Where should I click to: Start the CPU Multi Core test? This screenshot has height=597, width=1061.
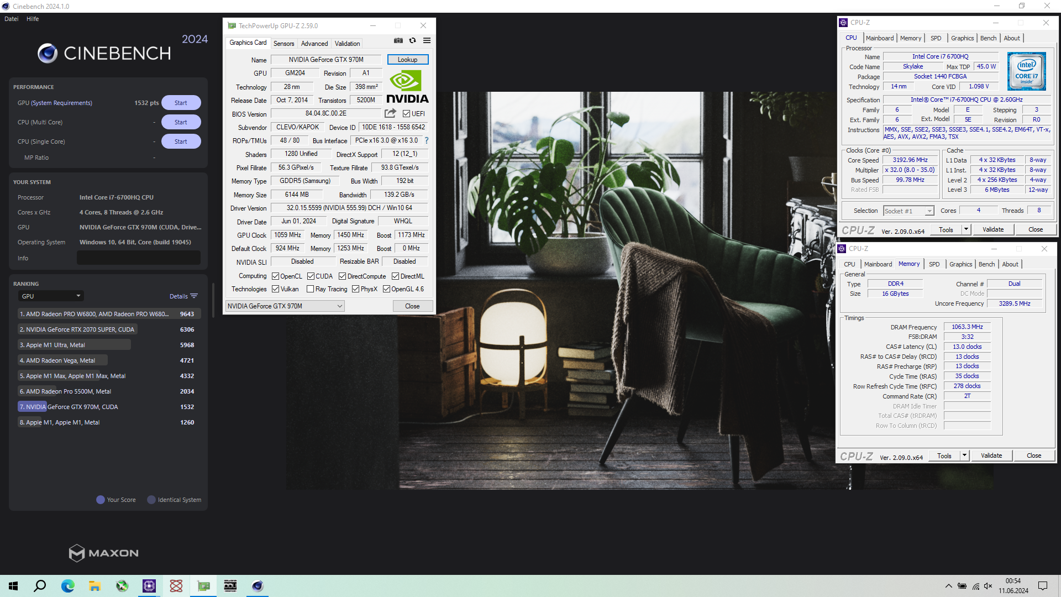pyautogui.click(x=181, y=122)
